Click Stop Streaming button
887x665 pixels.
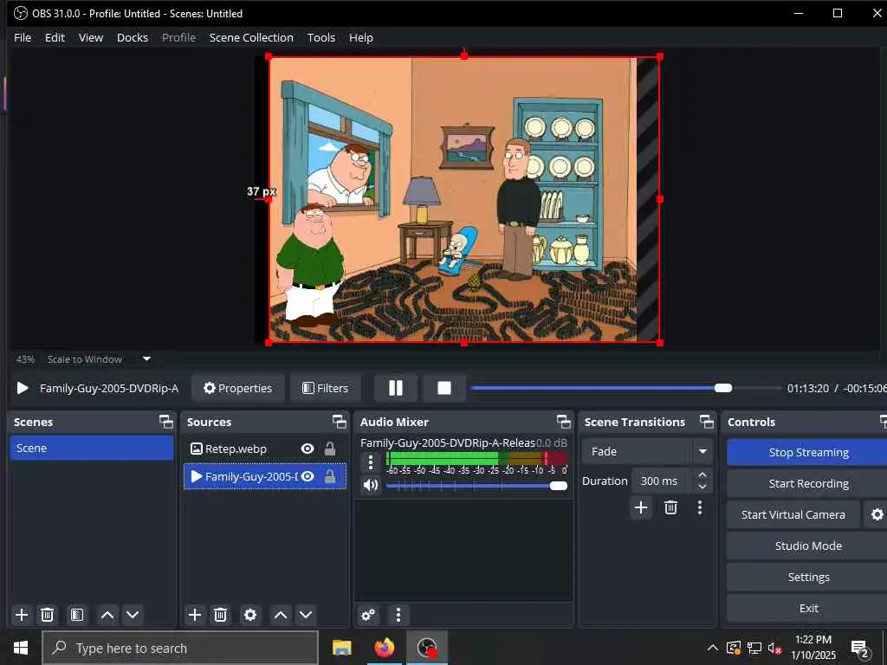808,452
